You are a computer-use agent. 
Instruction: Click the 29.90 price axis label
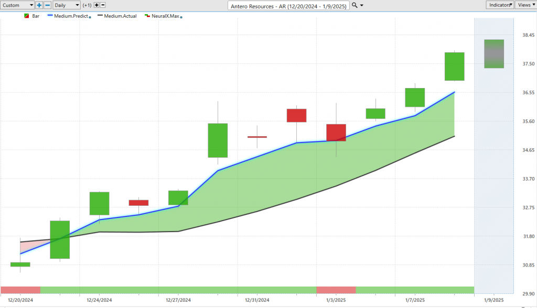click(x=528, y=294)
